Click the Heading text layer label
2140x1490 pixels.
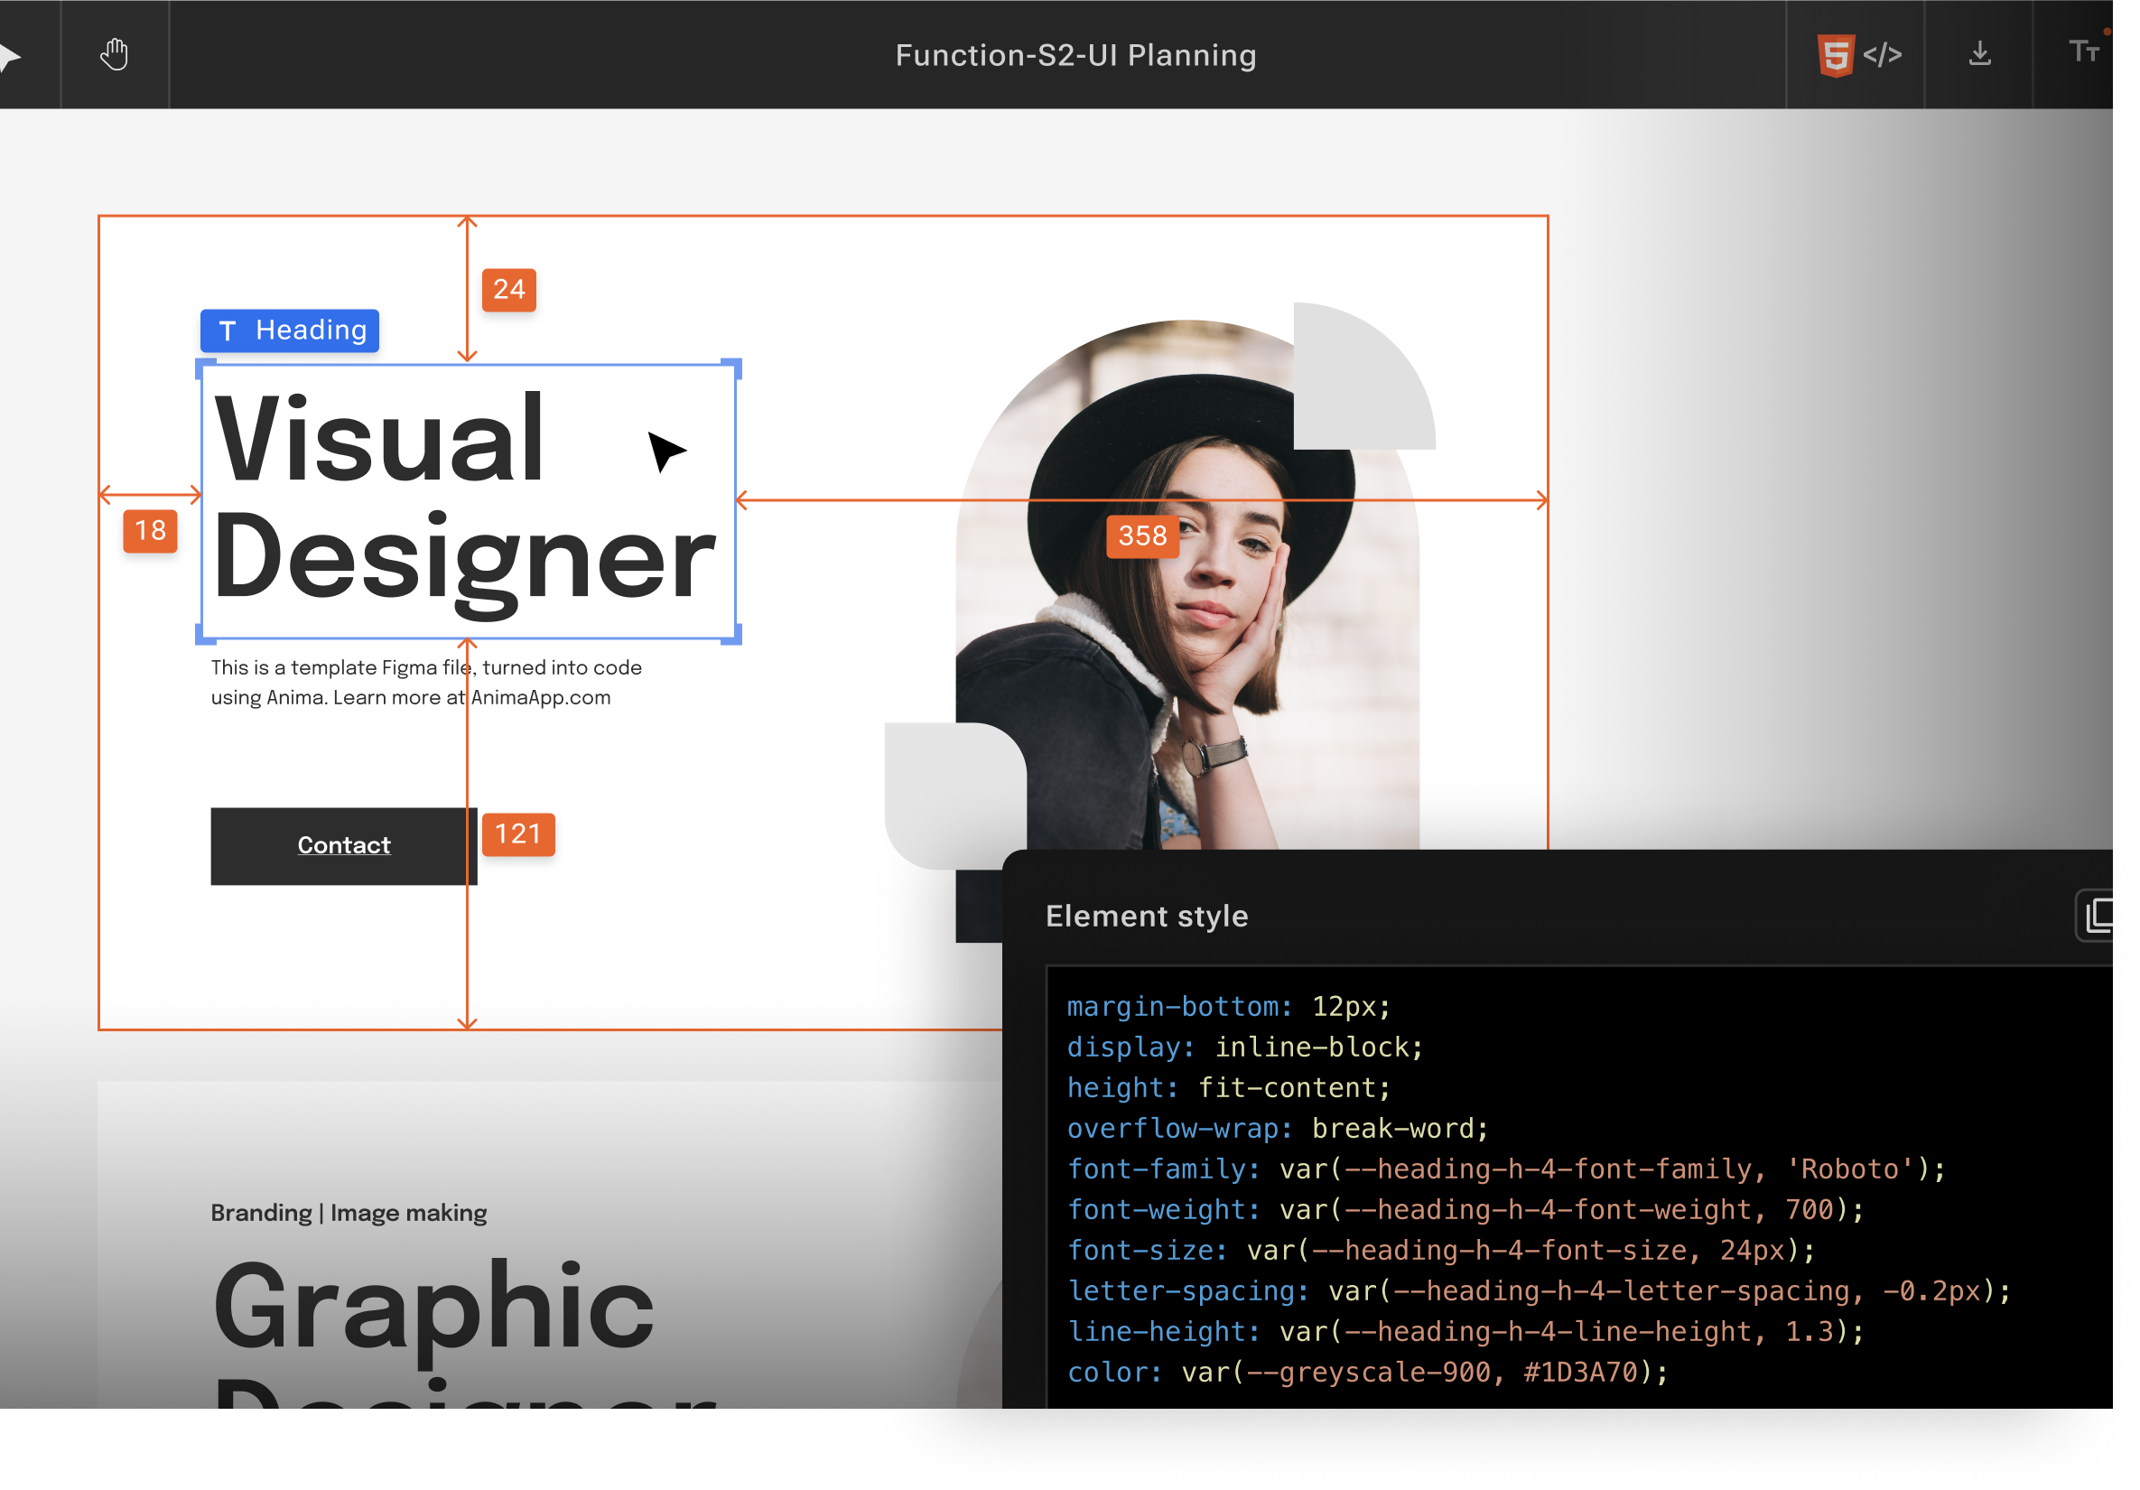pos(290,331)
